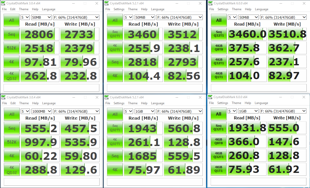Select read result 997.9 in 3.0.4 window
The image size is (310, 188).
[40, 142]
